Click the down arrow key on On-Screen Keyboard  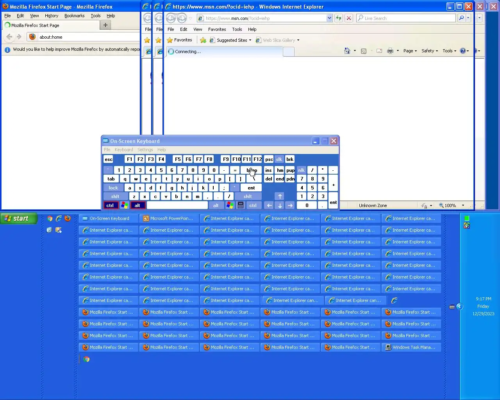(280, 205)
